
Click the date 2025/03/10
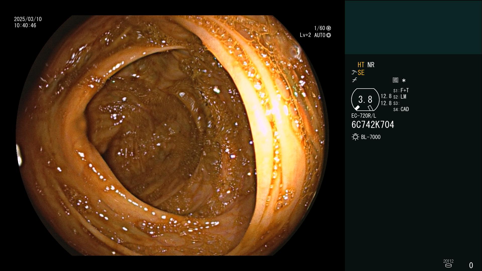28,19
